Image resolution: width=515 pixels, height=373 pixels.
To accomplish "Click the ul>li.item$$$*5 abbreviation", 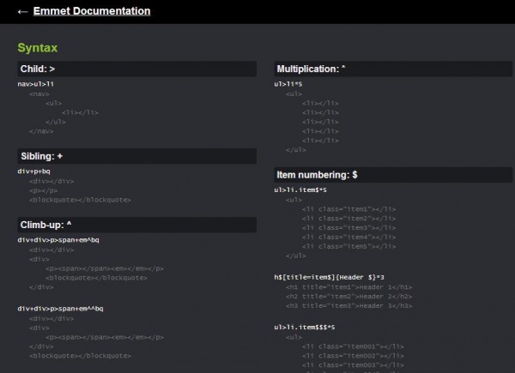I will [304, 328].
